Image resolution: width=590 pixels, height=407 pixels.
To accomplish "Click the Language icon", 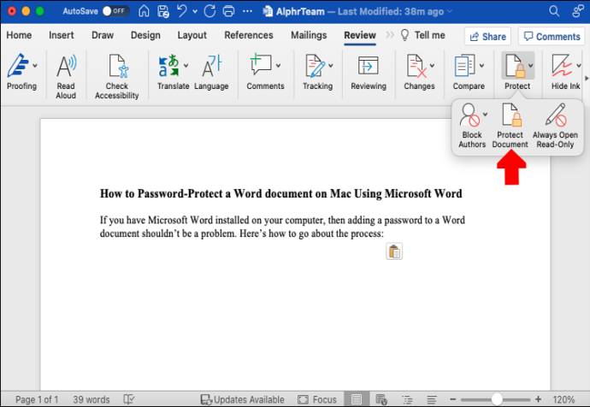I will pos(211,66).
